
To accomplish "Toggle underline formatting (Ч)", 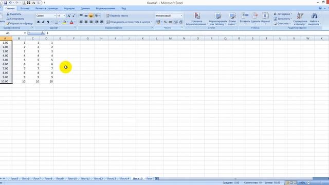I will 48,22.
